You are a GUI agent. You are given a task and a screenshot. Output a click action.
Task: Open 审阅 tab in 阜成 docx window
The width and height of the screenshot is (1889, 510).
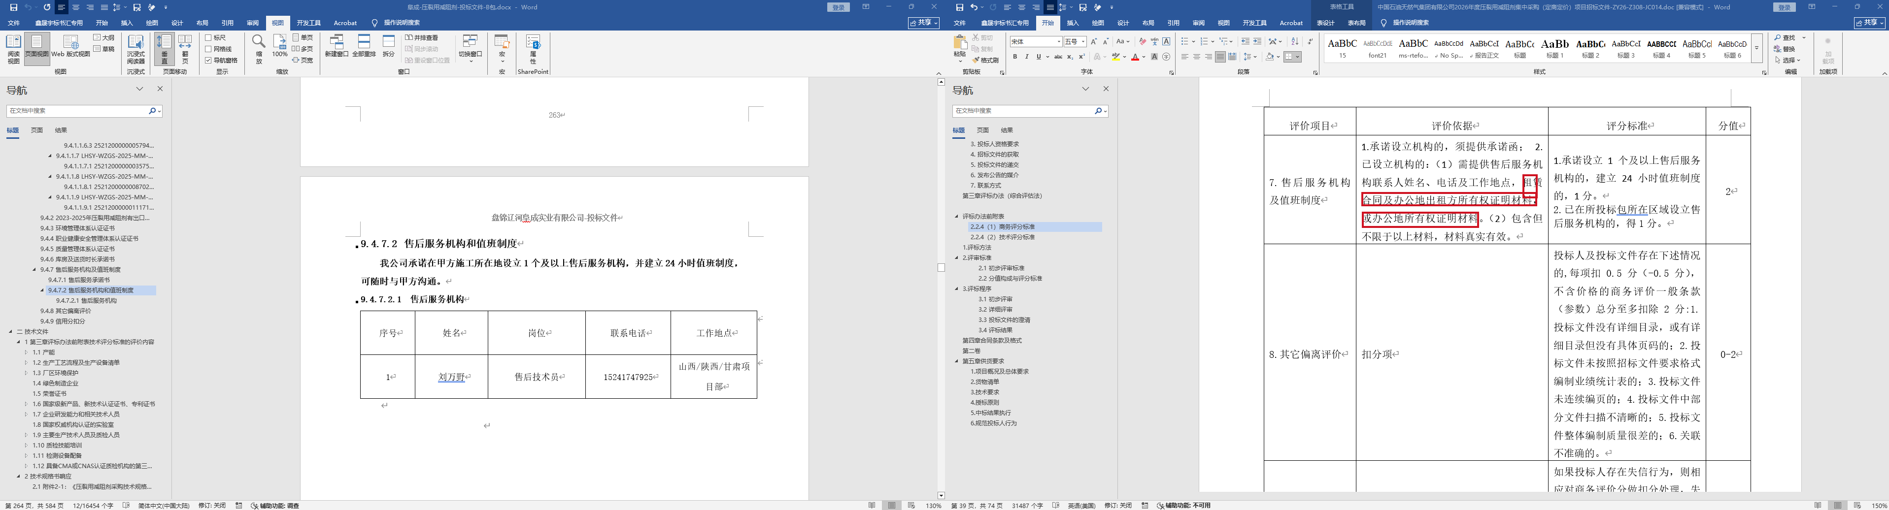[253, 23]
